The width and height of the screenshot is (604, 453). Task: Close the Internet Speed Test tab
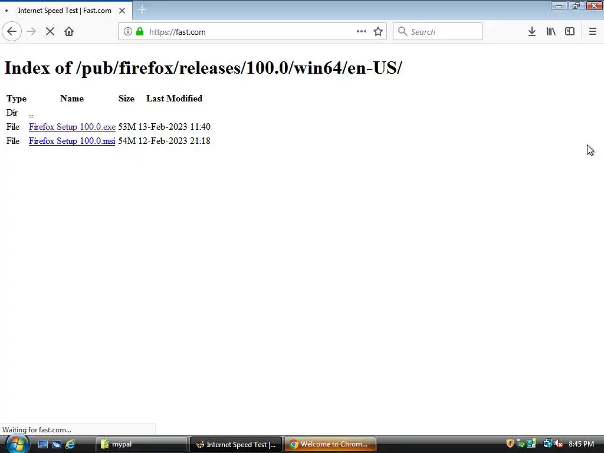pos(122,11)
